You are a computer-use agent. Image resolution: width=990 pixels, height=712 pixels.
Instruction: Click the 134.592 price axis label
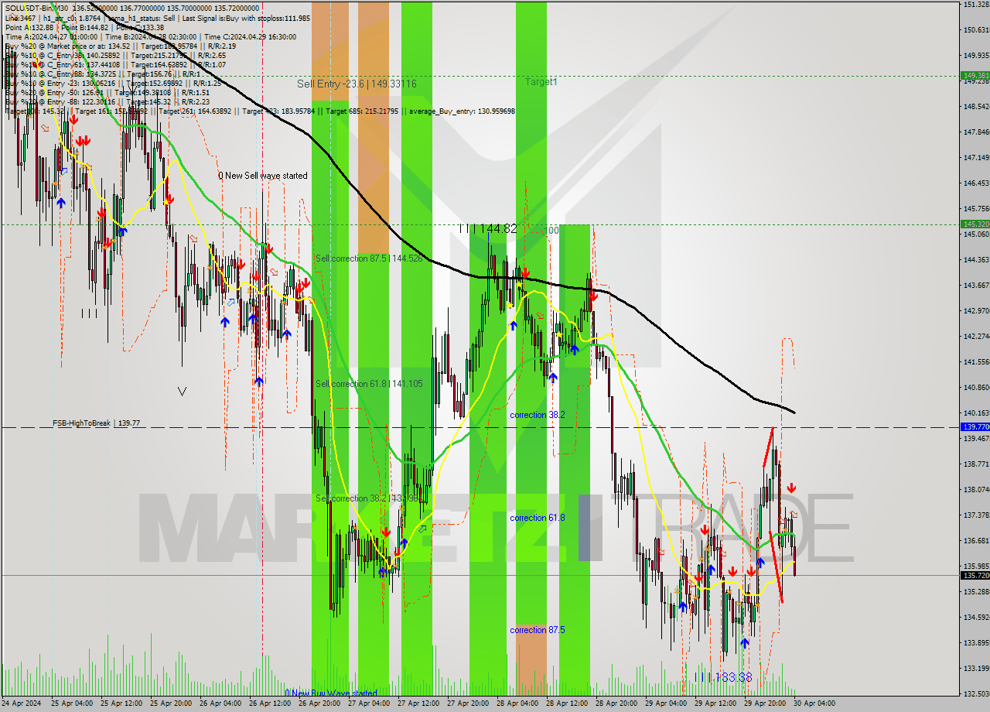click(977, 618)
